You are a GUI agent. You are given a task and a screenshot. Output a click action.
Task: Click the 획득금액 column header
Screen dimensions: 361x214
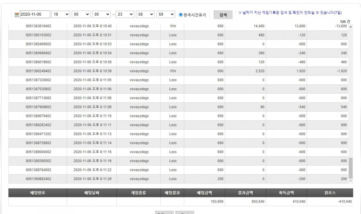[x=286, y=193]
